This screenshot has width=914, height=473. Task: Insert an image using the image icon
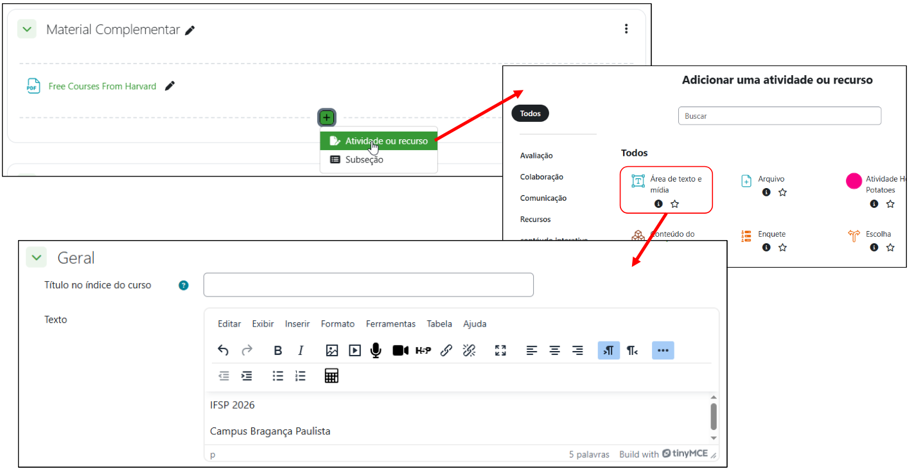(332, 350)
